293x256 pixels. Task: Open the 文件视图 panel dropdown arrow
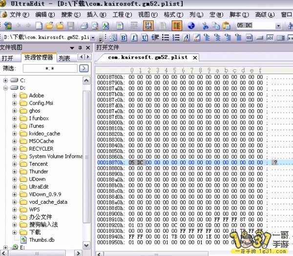pyautogui.click(x=72, y=48)
